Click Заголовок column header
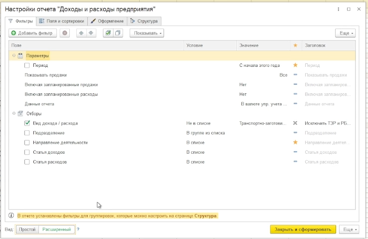This screenshot has height=239, width=368. [329, 45]
